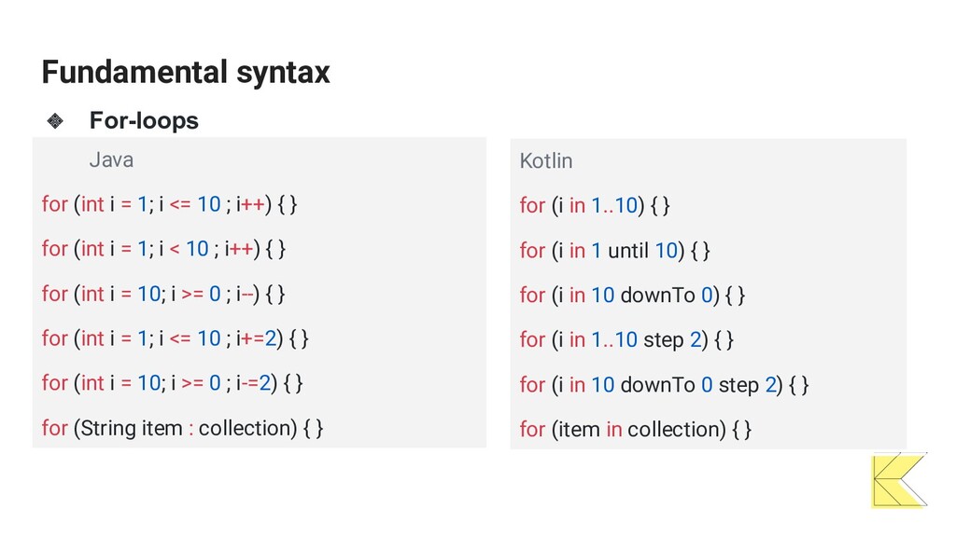Click the Kotlin line for (i in 1..10)
Image resolution: width=956 pixels, height=537 pixels.
(595, 206)
